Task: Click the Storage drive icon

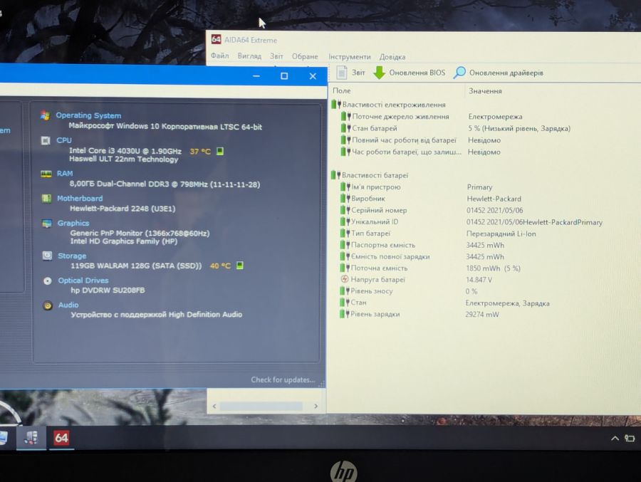Action: point(47,256)
